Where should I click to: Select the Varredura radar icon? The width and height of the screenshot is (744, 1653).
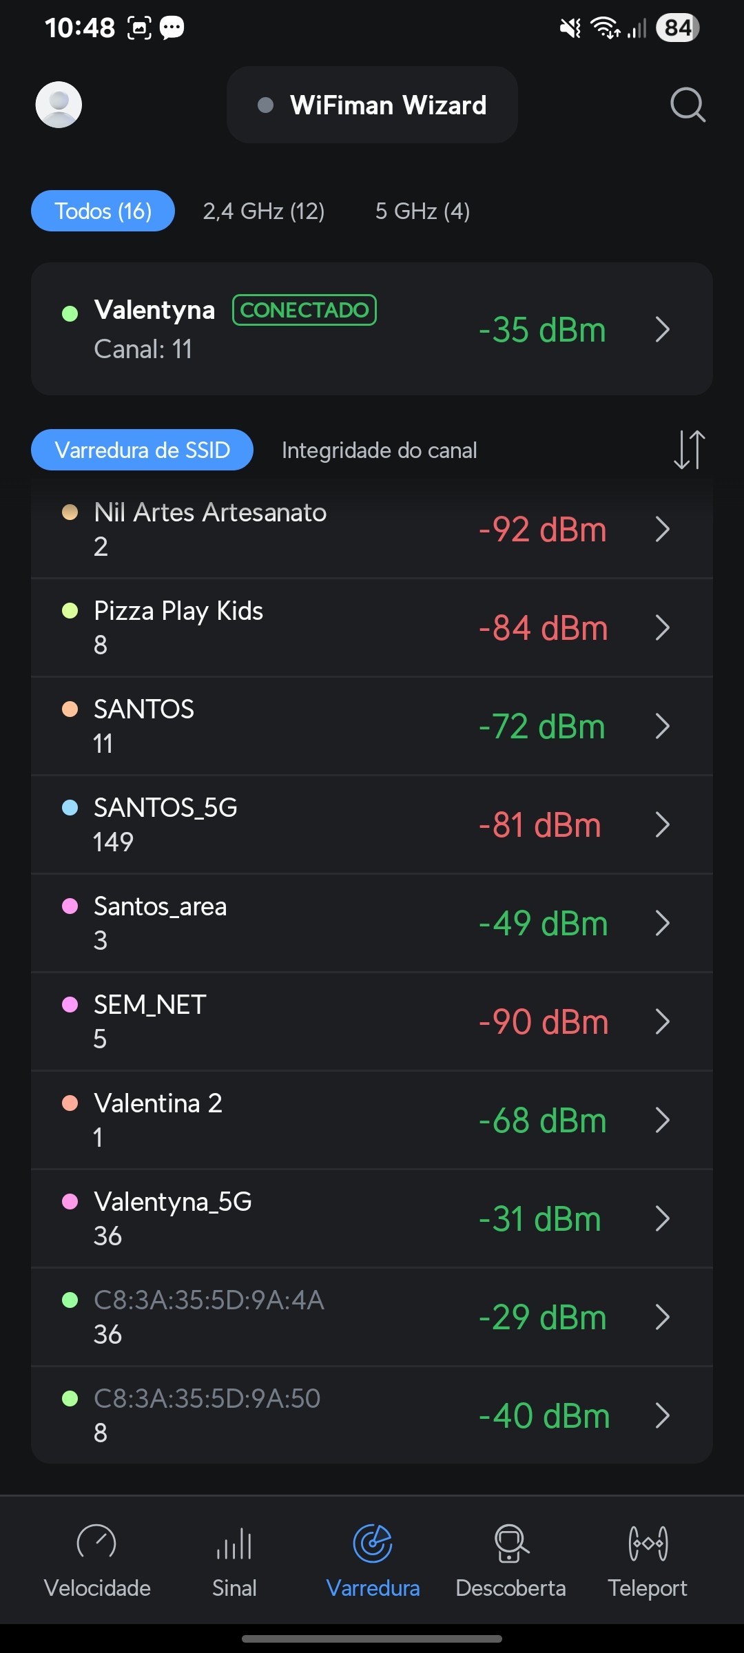tap(373, 1543)
